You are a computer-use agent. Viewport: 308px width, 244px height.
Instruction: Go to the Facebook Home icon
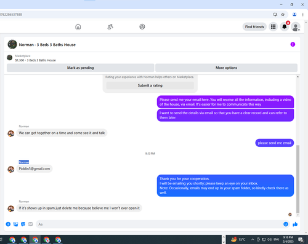[x=78, y=26]
